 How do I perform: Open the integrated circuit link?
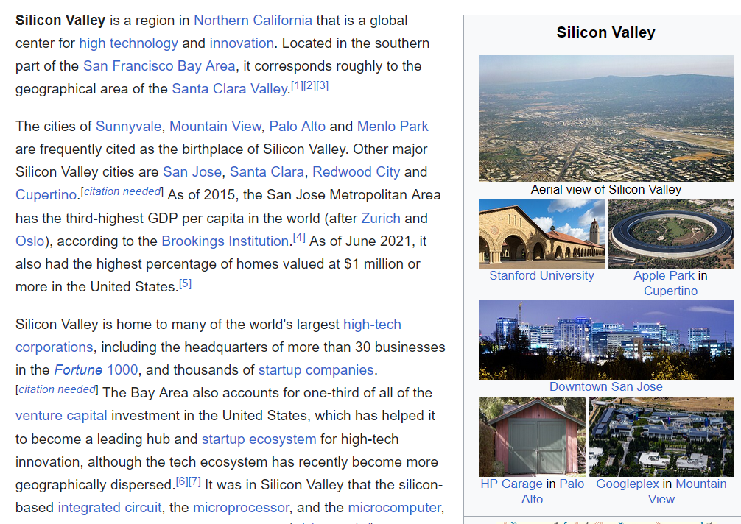(x=110, y=508)
